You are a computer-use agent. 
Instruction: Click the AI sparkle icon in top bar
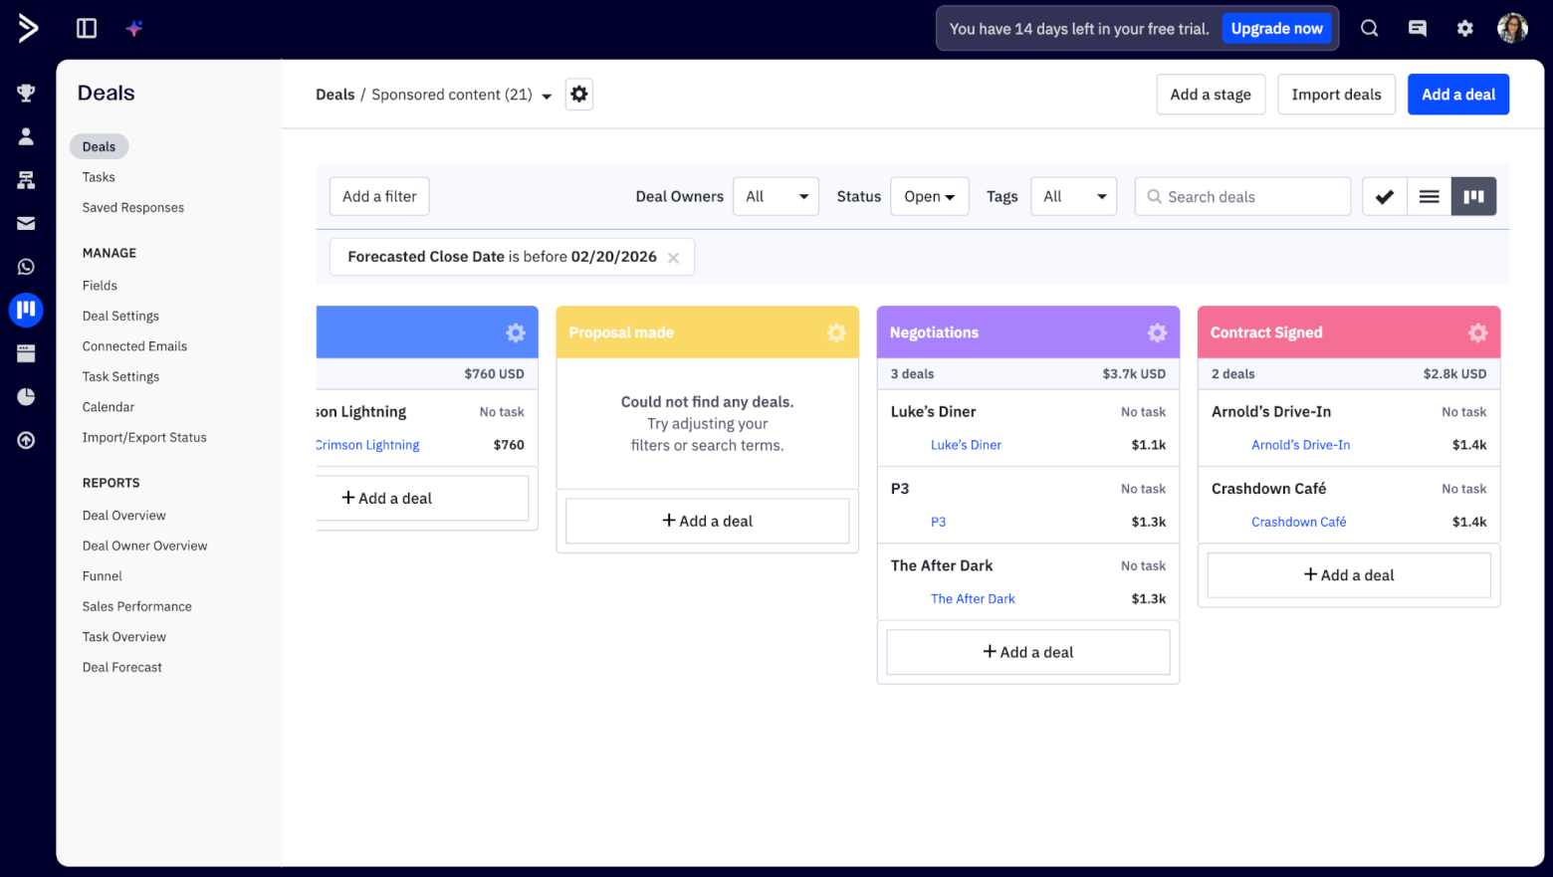click(x=133, y=28)
